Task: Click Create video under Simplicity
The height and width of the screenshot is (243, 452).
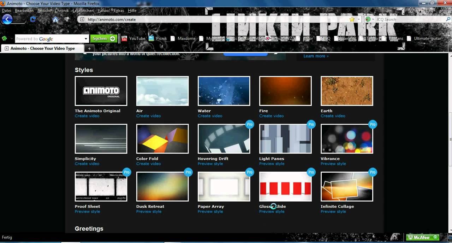Action: (x=87, y=164)
